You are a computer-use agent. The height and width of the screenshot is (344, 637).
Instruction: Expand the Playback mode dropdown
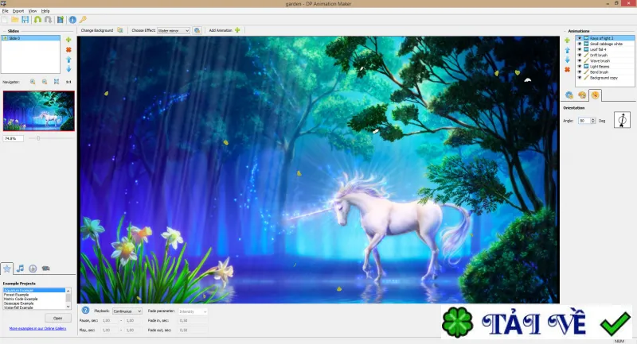click(x=127, y=311)
